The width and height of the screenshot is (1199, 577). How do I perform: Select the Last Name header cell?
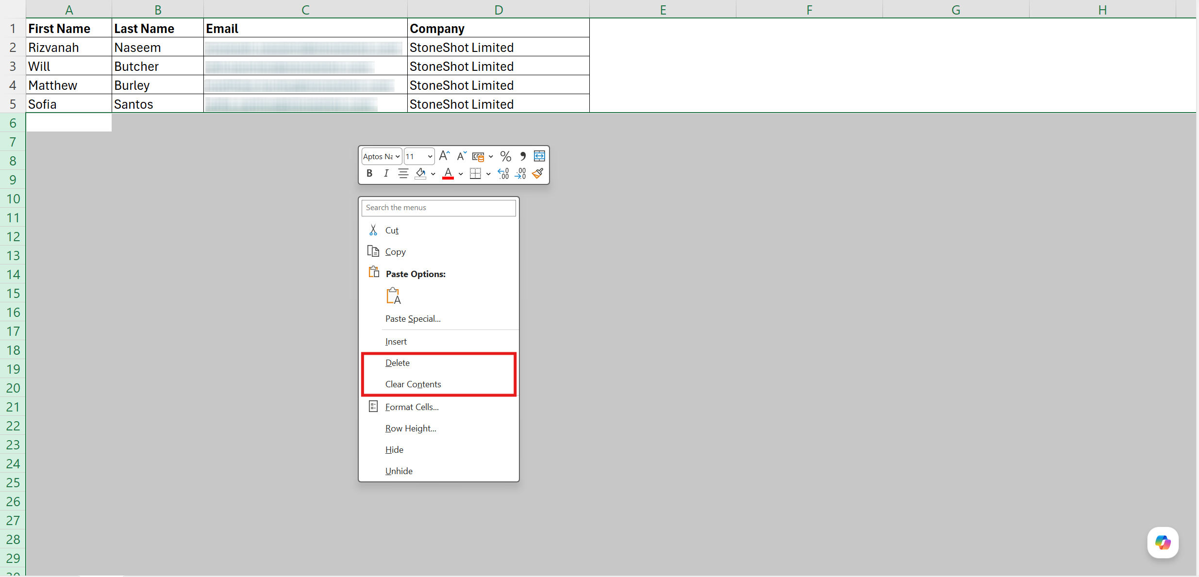158,28
